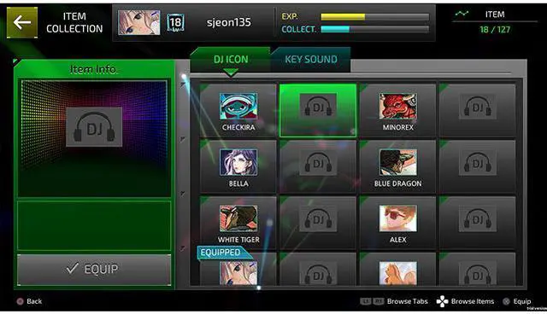
Task: Click the Equip prompt at bottom right
Action: click(517, 301)
